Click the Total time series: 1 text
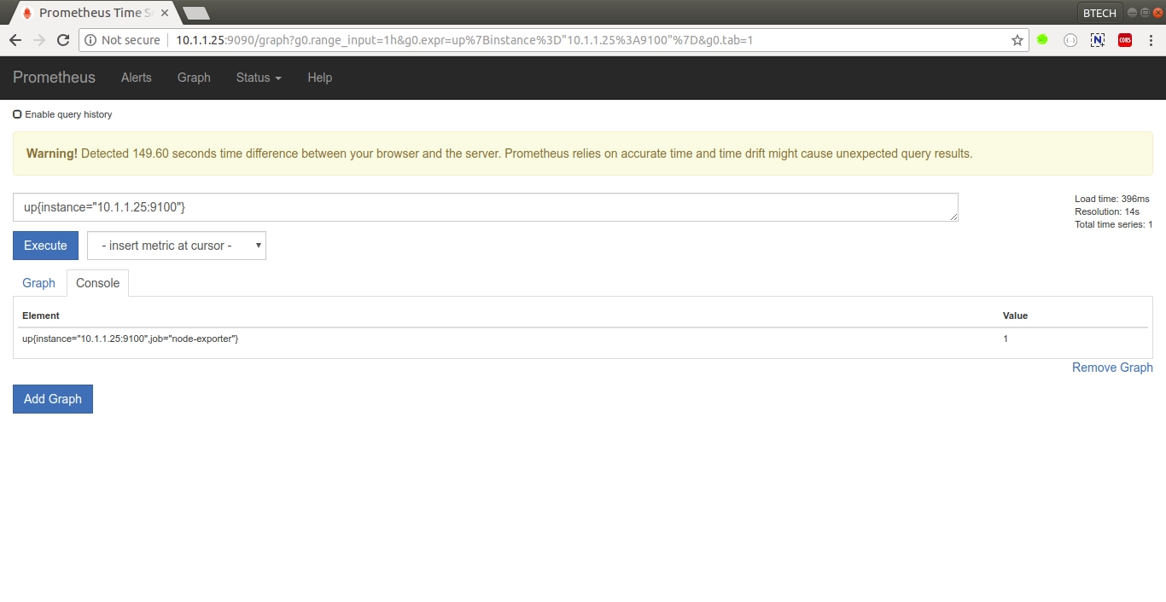The height and width of the screenshot is (602, 1166). click(x=1114, y=224)
